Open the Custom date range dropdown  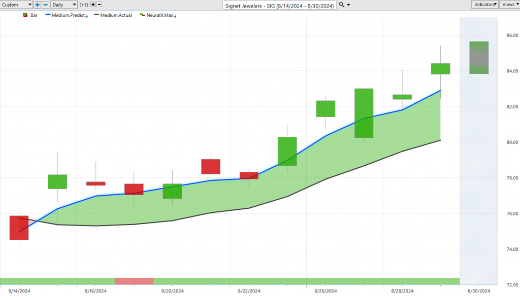(x=16, y=5)
